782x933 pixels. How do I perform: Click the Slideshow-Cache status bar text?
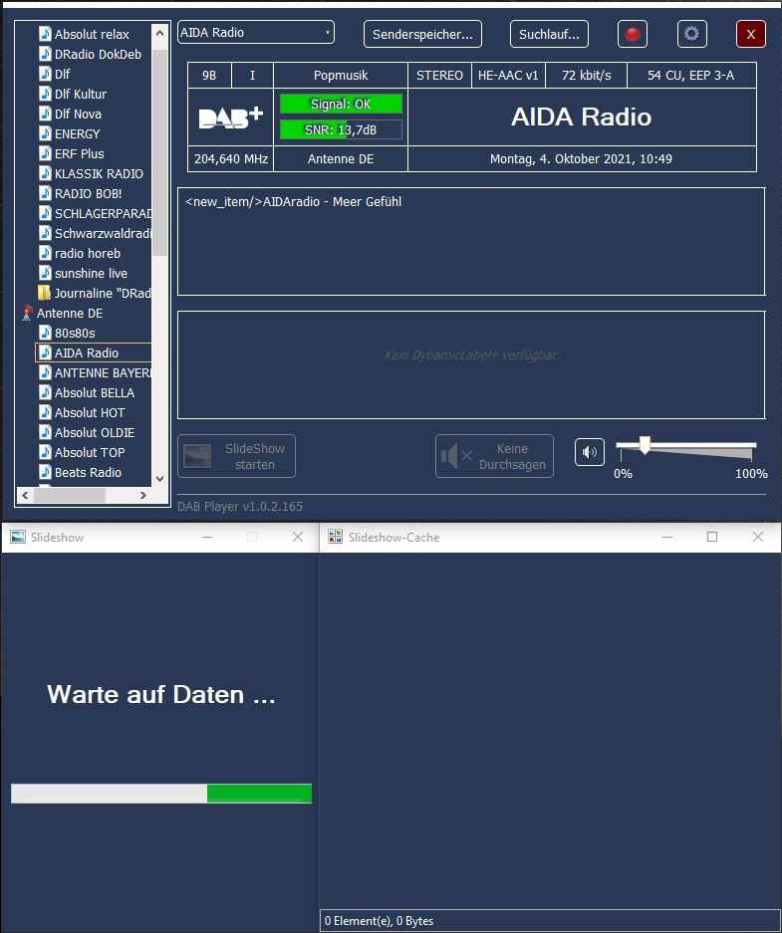[x=379, y=920]
